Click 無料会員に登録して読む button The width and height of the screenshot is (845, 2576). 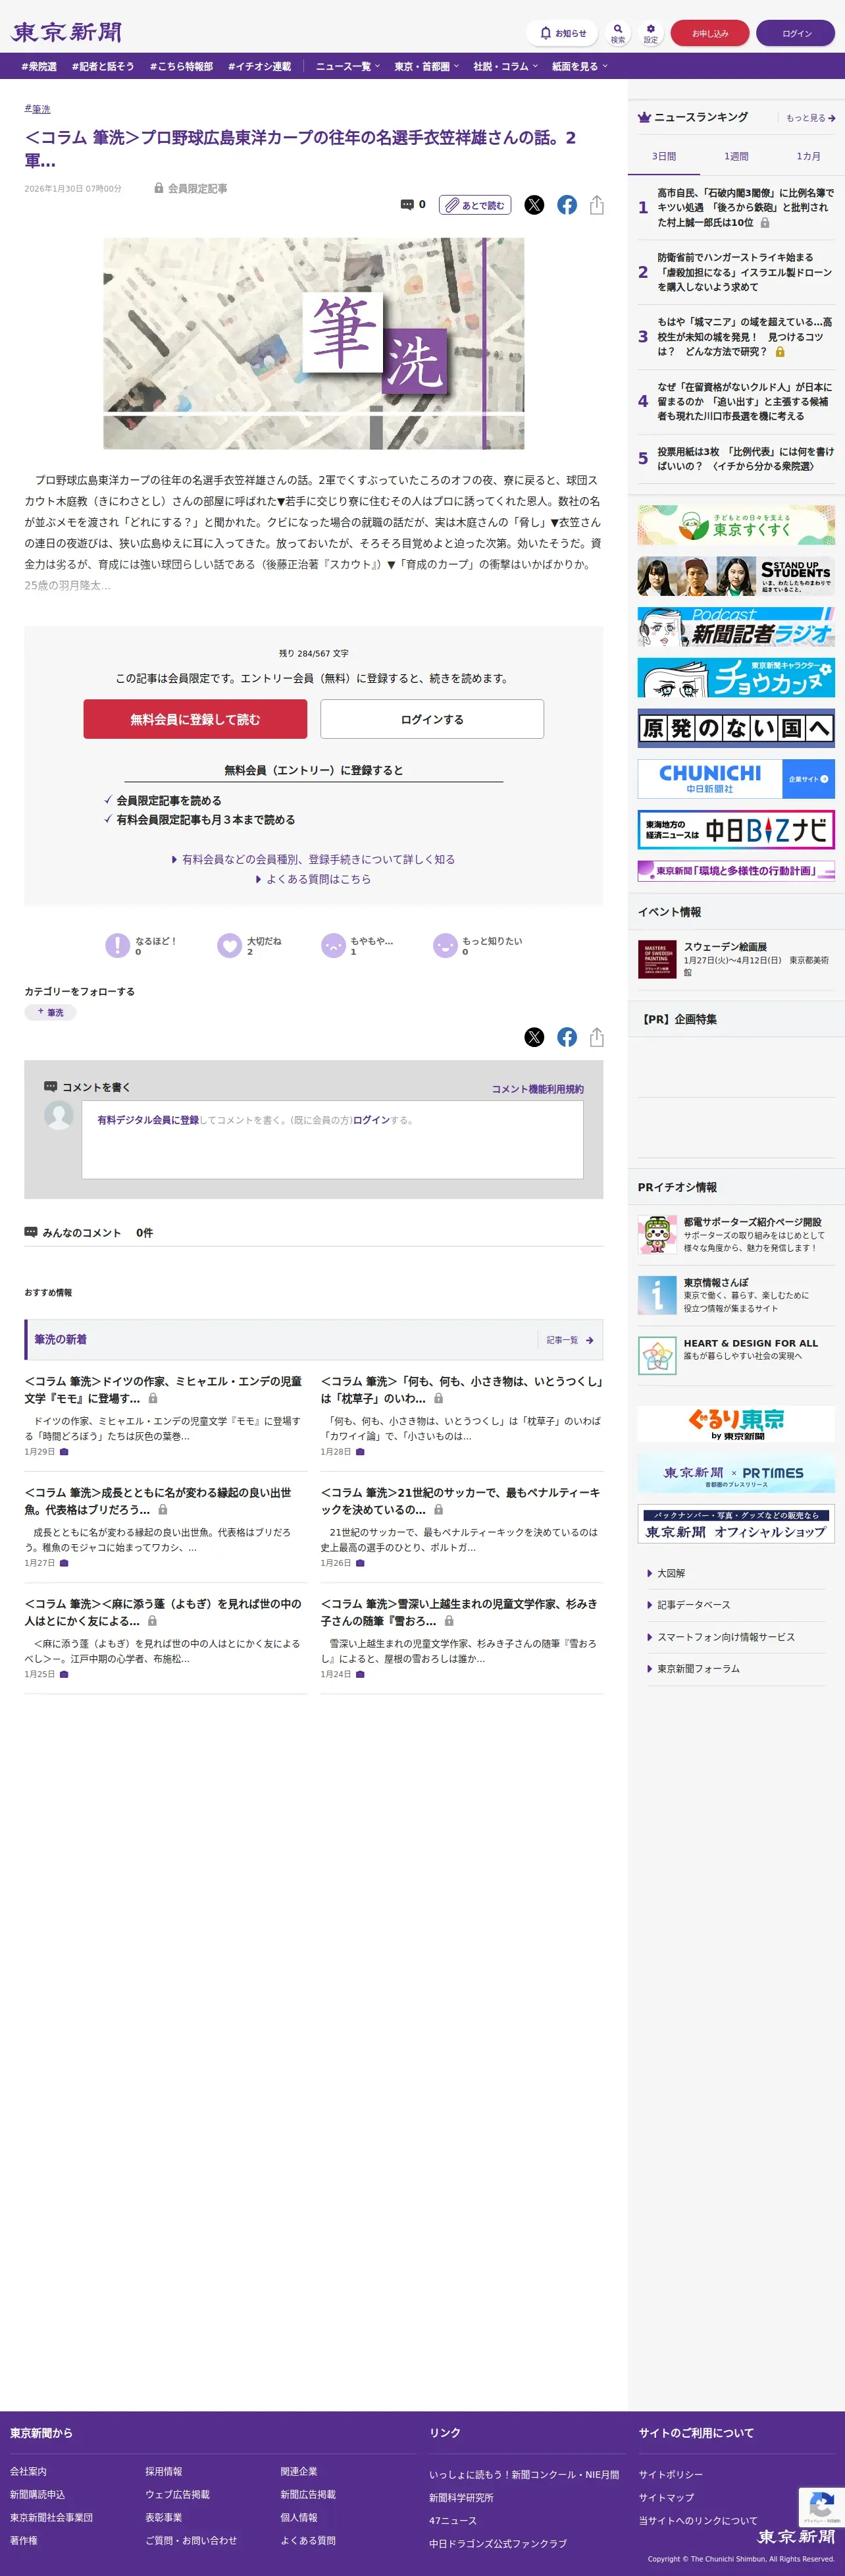(x=195, y=719)
